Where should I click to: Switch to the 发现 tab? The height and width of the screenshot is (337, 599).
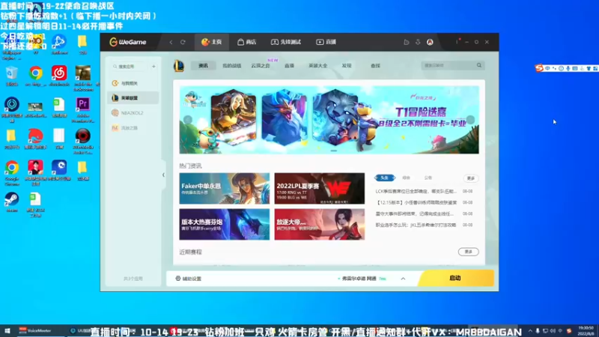[347, 66]
